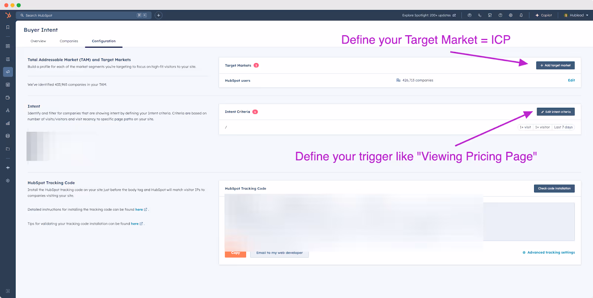Switch to the Companies tab
Screen dimensions: 593x298
coord(69,41)
